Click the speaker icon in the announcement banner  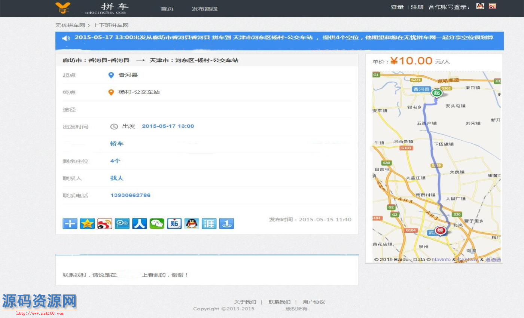pos(66,38)
